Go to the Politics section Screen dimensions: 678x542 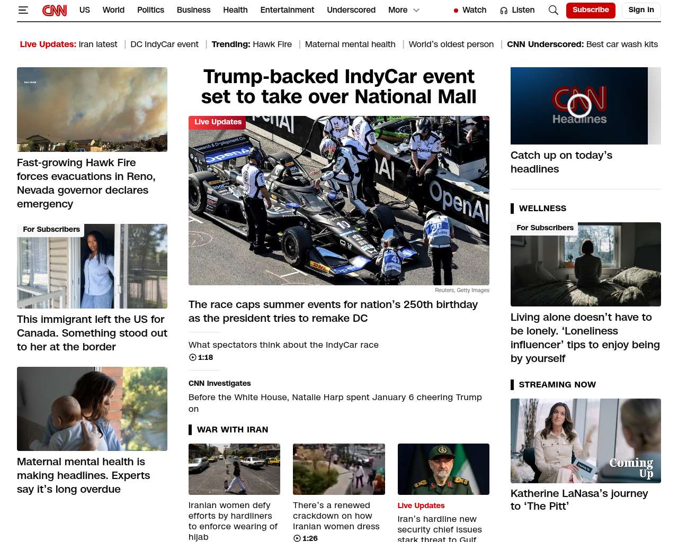pyautogui.click(x=150, y=10)
